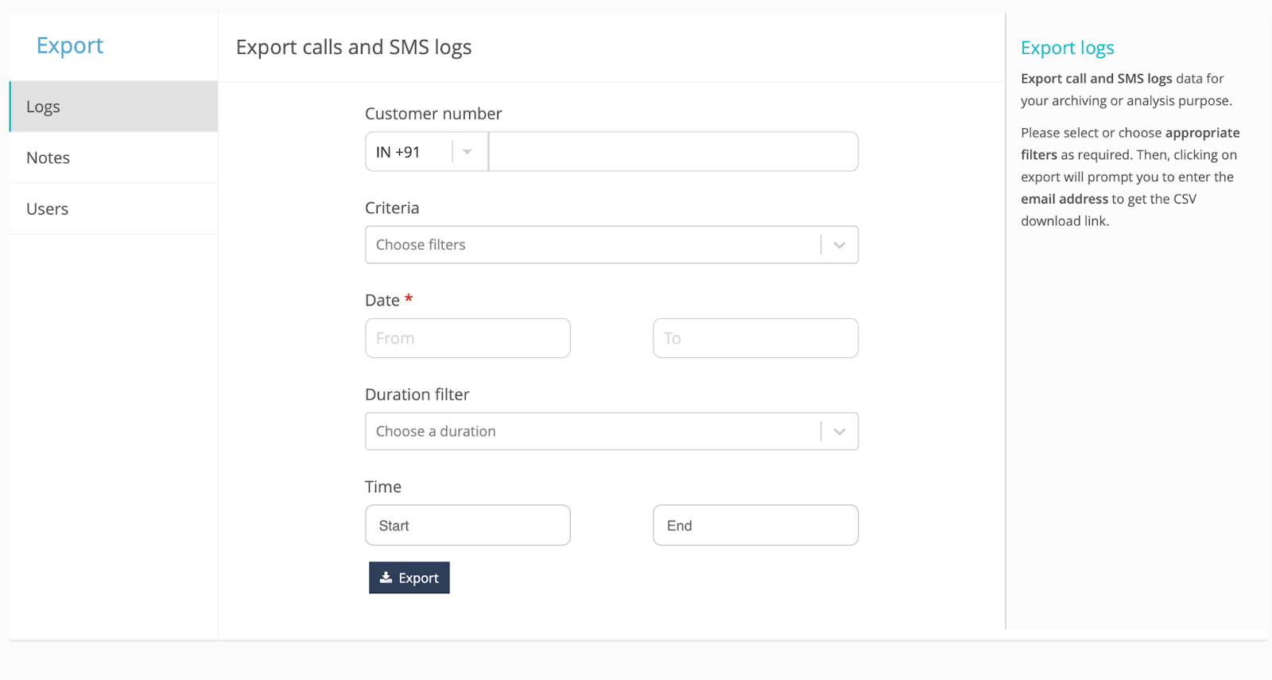This screenshot has width=1272, height=680.
Task: Focus the Customer number text field
Action: tap(673, 152)
